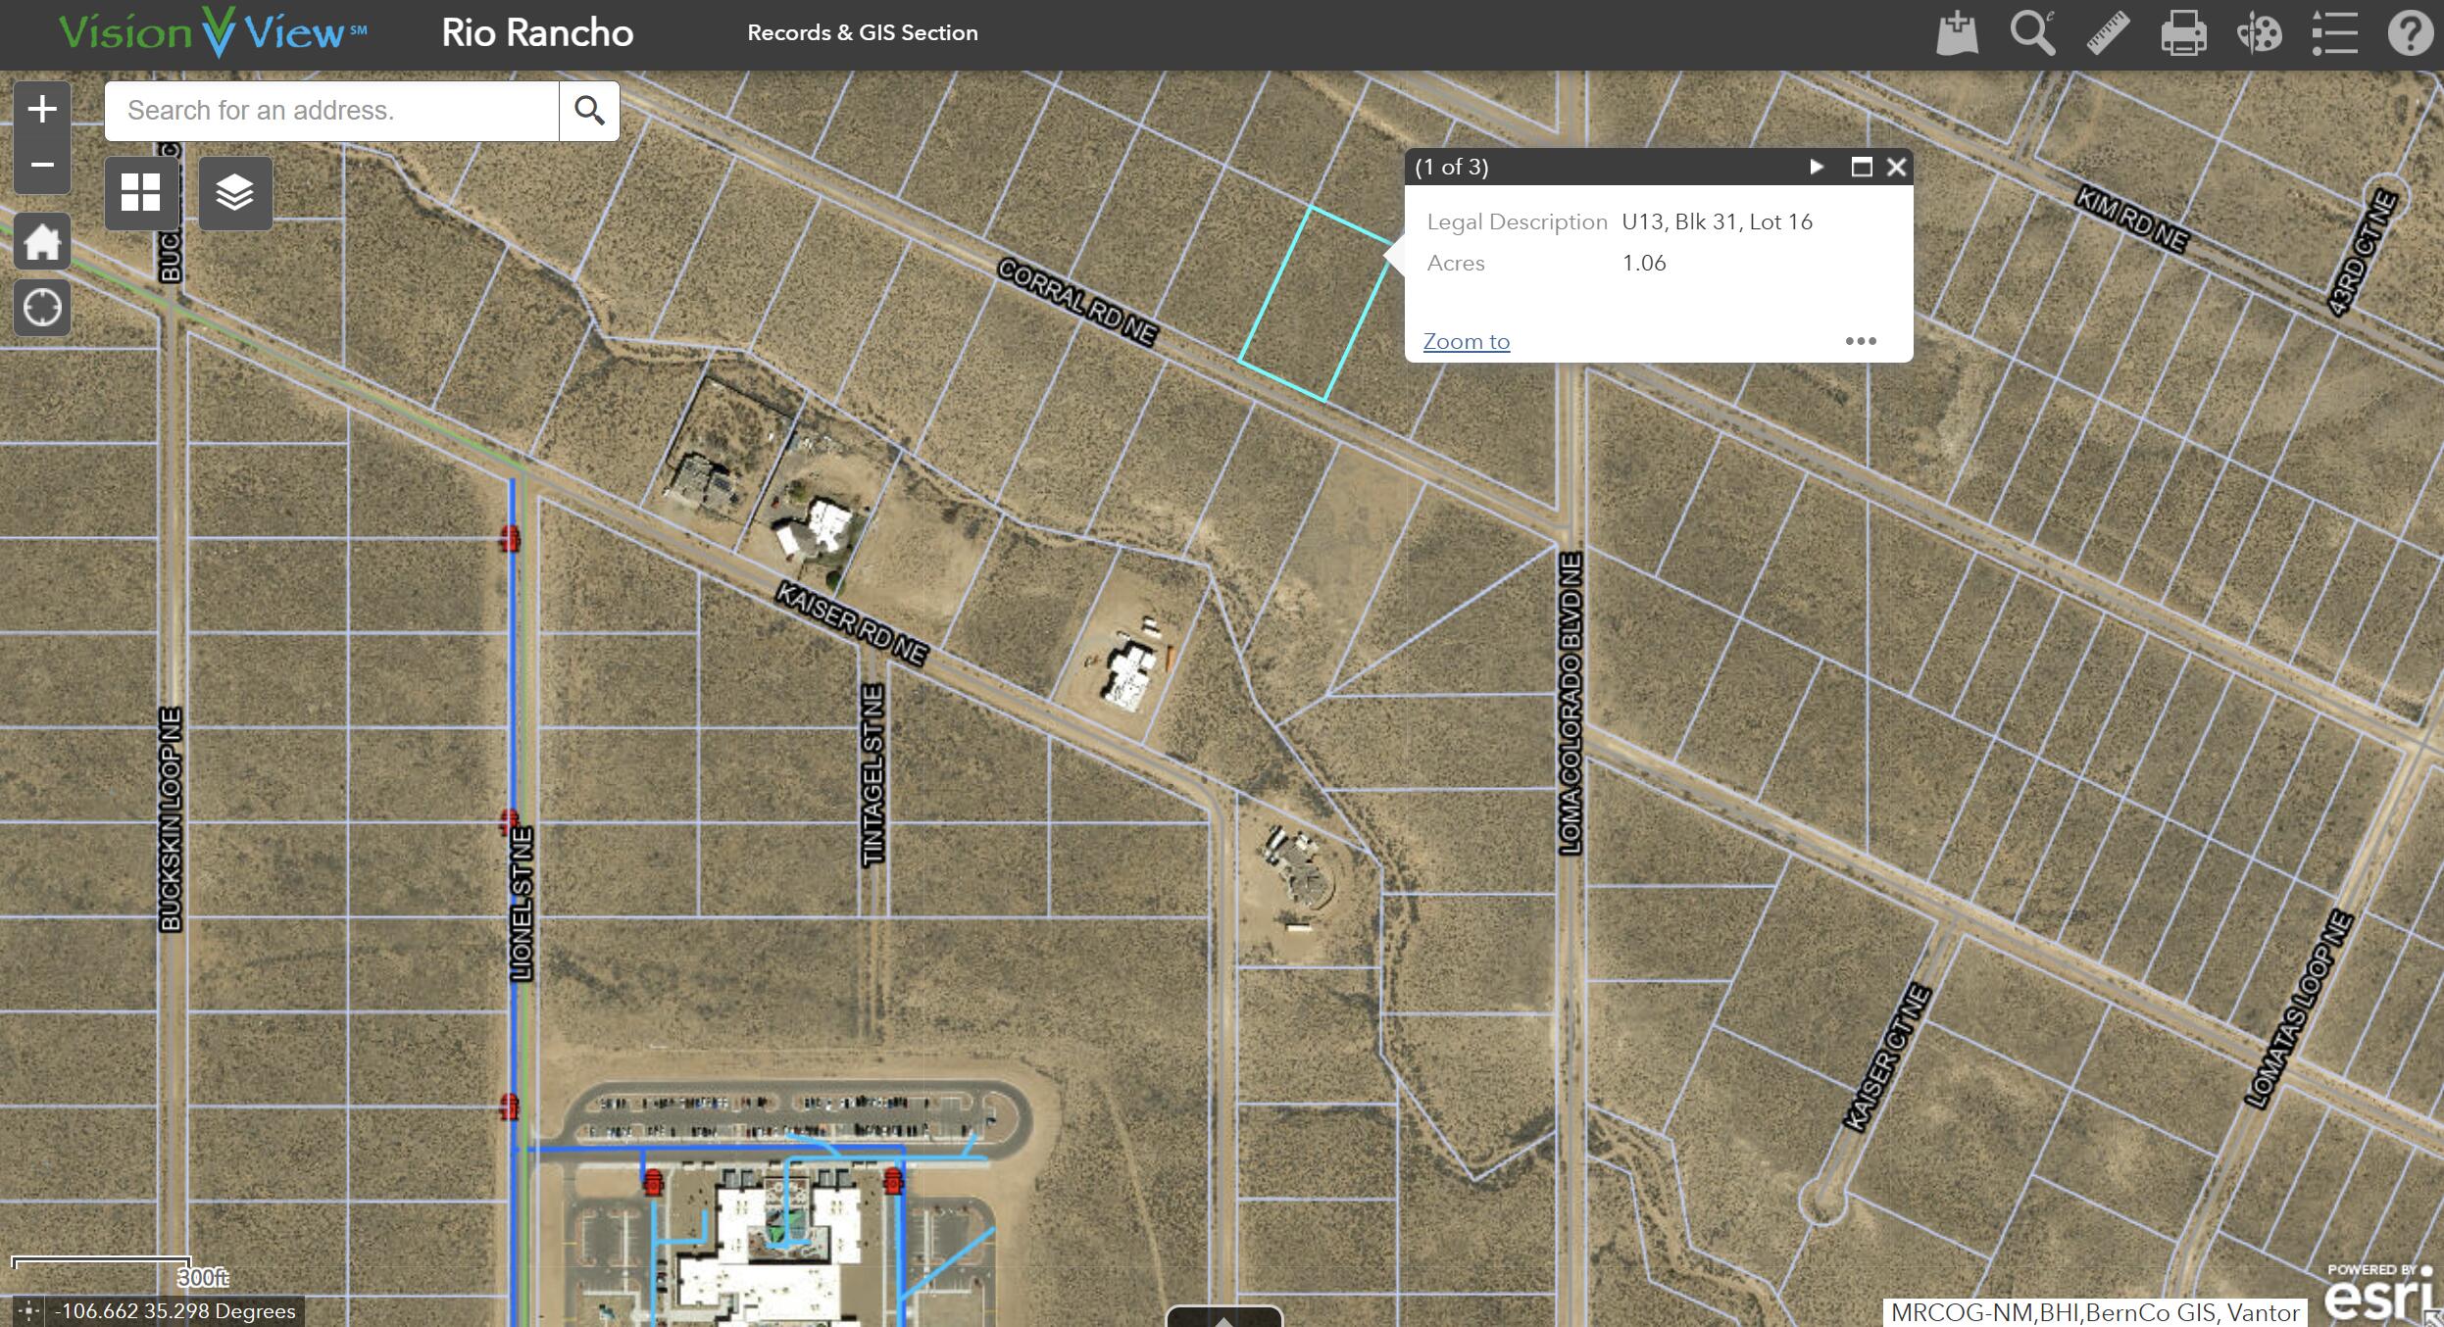Click the 'LIONEL ST NE' street label

click(523, 904)
